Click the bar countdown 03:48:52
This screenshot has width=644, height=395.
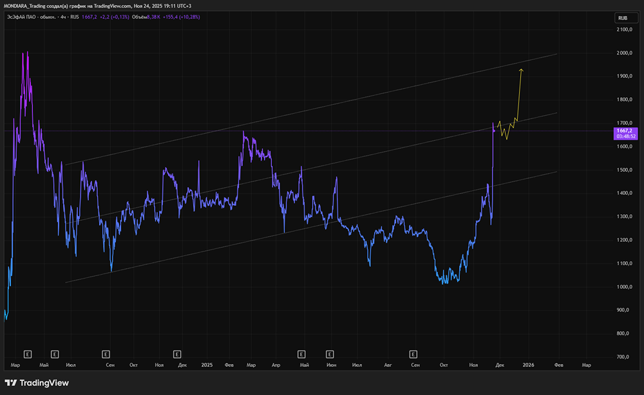point(625,136)
